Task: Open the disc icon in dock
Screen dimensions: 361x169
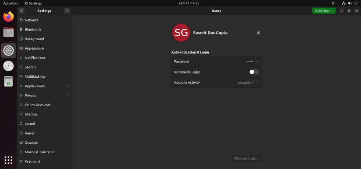Action: point(8,66)
